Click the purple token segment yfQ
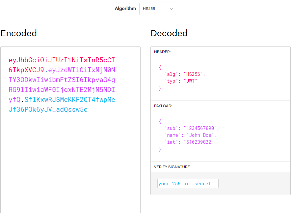Image resolution: width=291 pixels, height=213 pixels. [x=14, y=100]
